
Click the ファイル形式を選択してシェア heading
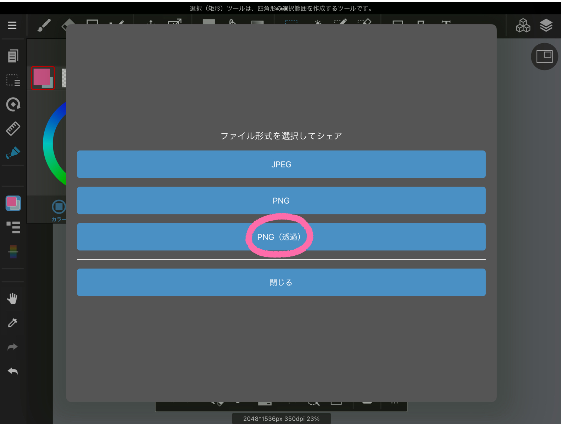pos(281,136)
